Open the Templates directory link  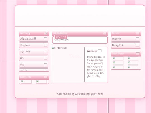pyautogui.click(x=34, y=45)
